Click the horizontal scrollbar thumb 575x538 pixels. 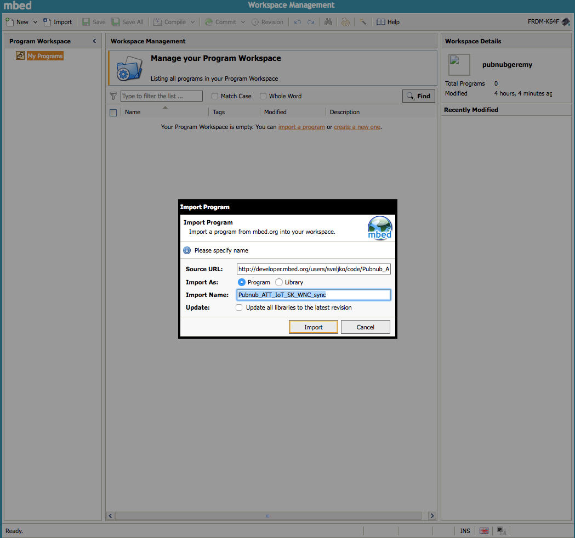click(x=268, y=516)
